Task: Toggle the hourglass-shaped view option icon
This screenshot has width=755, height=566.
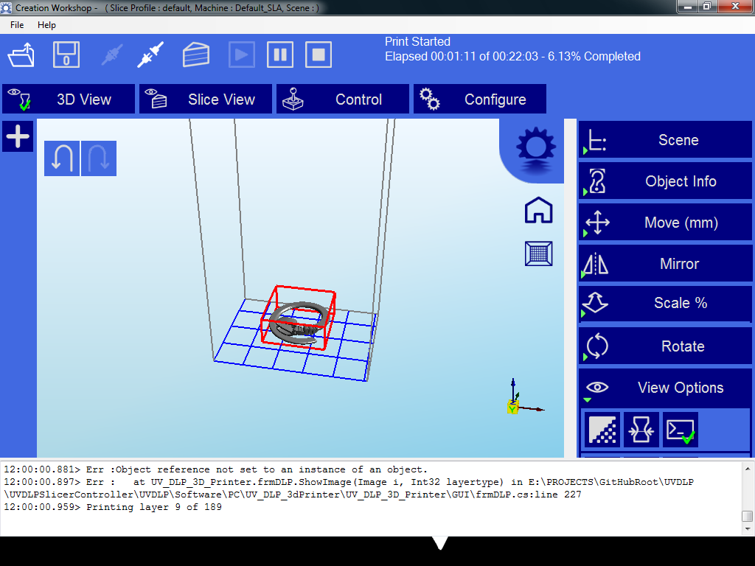Action: [641, 430]
